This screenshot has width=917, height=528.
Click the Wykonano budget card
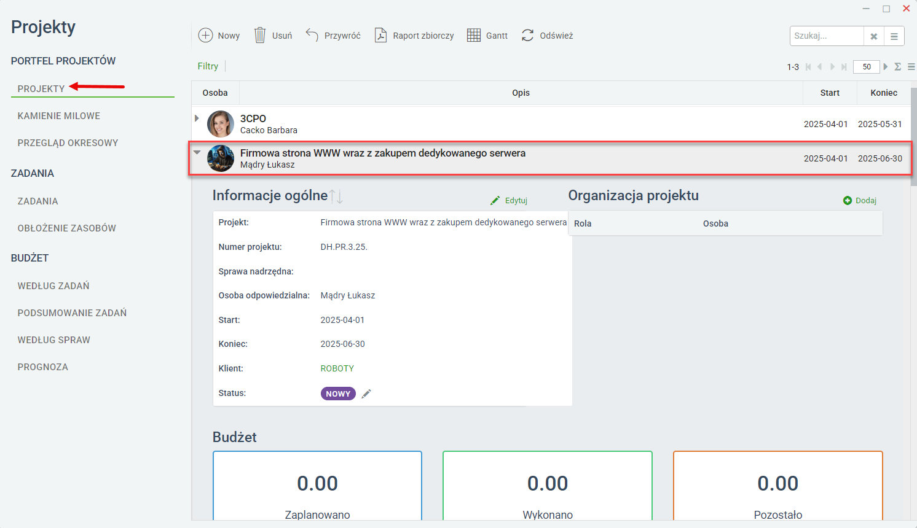coord(548,486)
